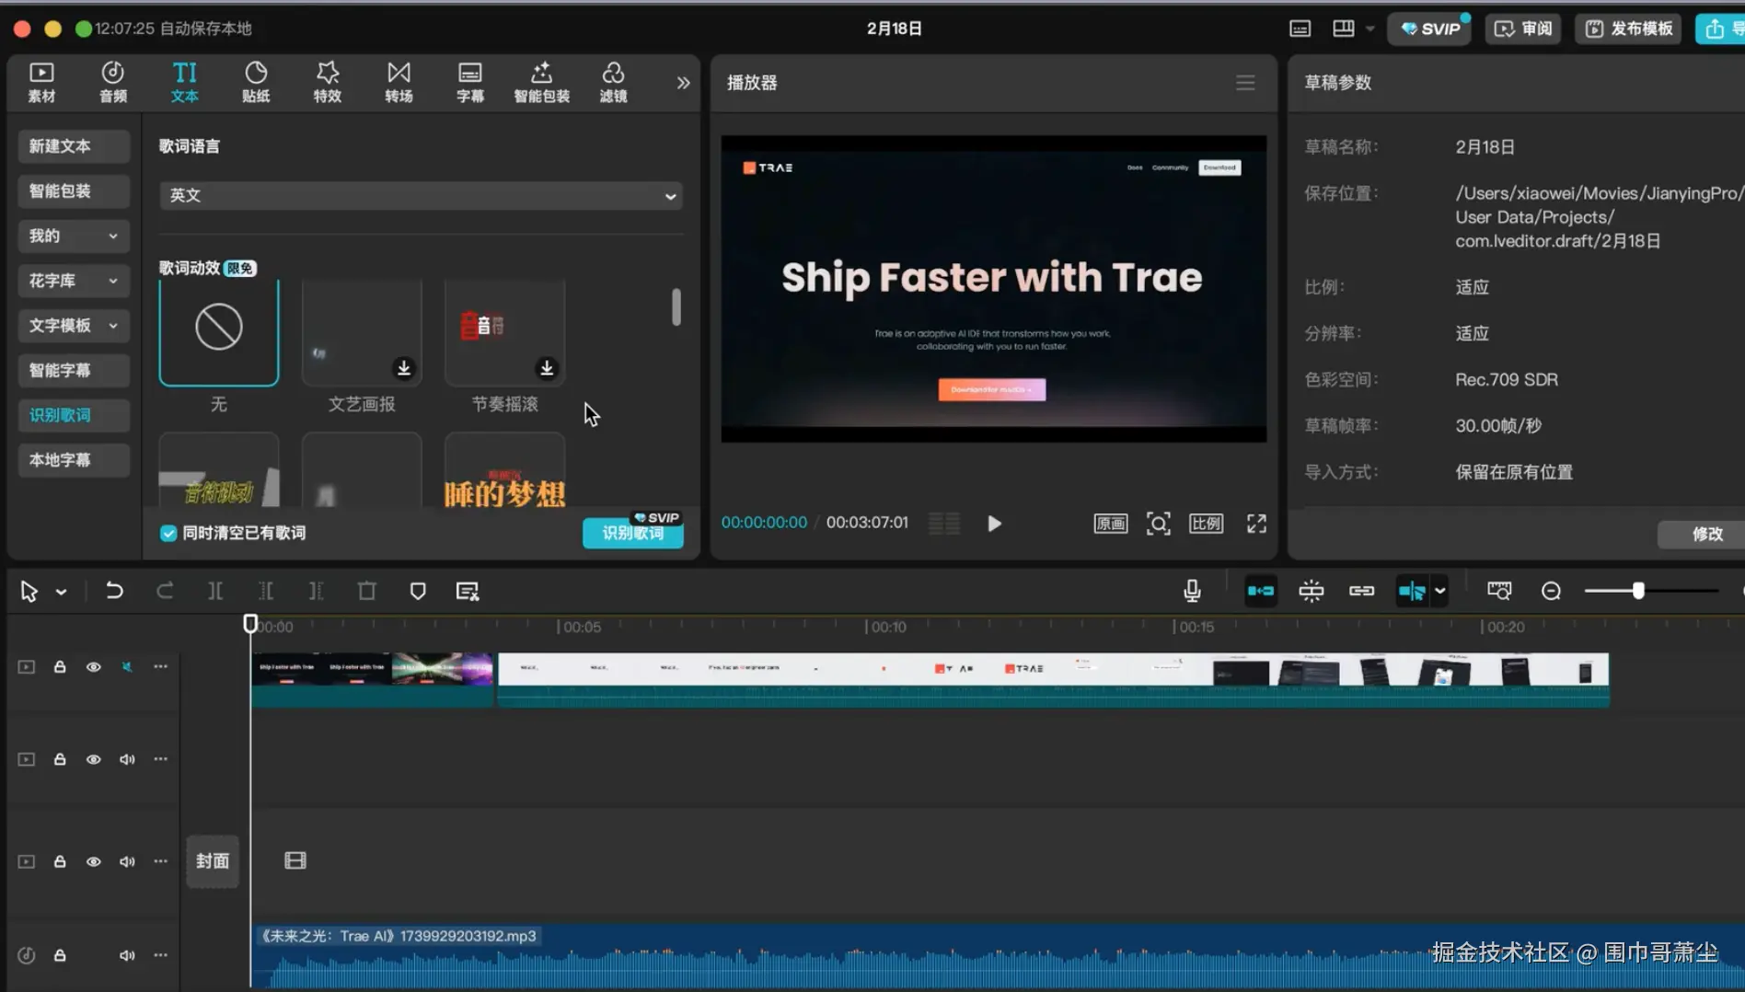Image resolution: width=1745 pixels, height=992 pixels.
Task: Toggle the main track magnet button
Action: 1261,591
